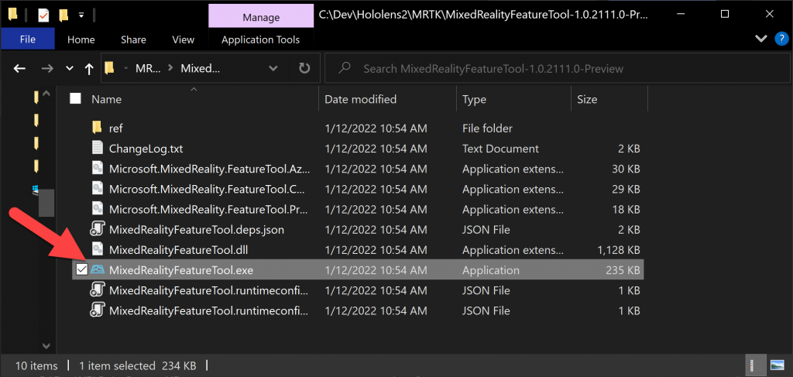
Task: Click the Properties quick access toolbar icon
Action: point(43,15)
